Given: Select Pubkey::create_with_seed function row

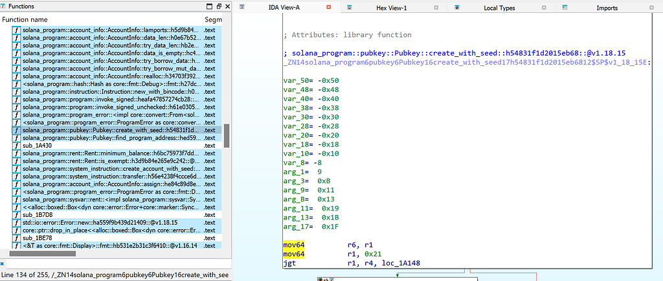Looking at the screenshot, I should pyautogui.click(x=117, y=130).
